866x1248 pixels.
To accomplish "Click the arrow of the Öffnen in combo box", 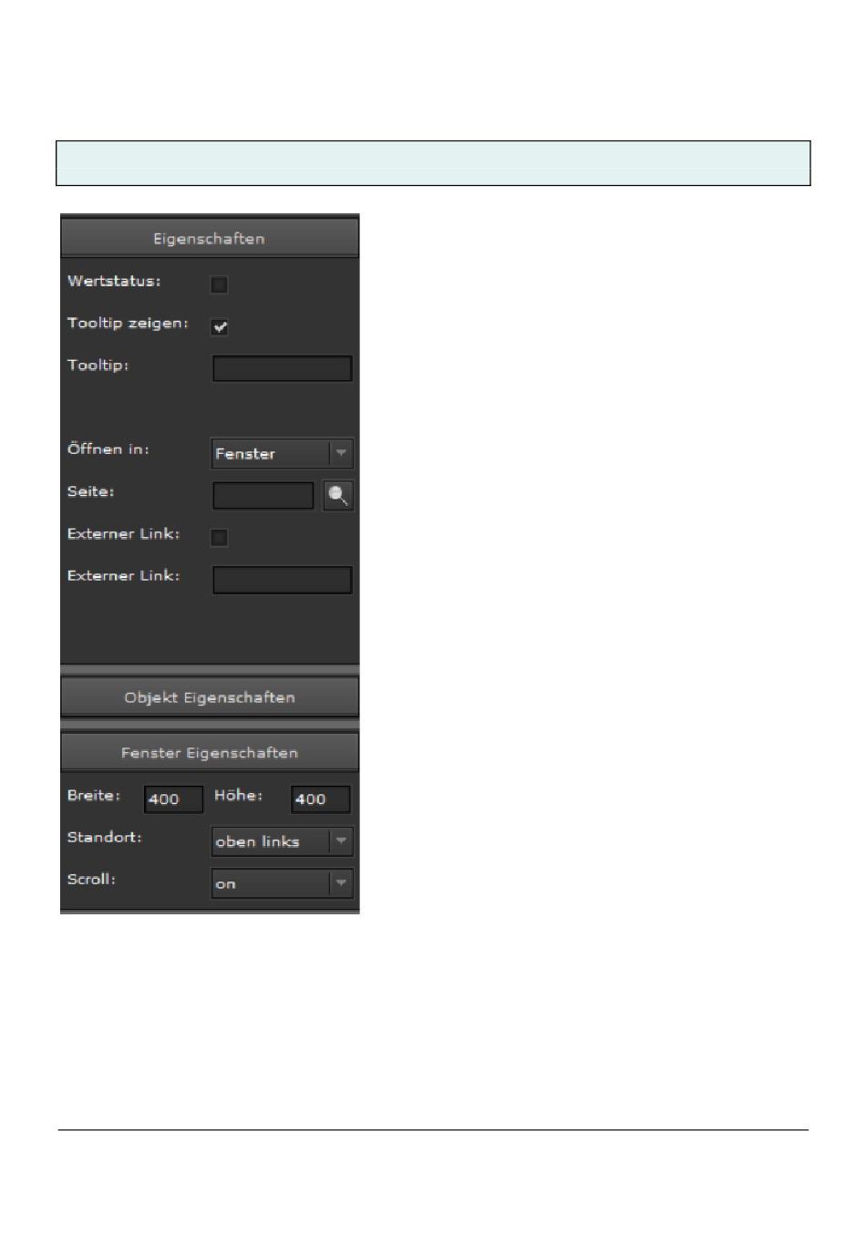I will pos(341,454).
